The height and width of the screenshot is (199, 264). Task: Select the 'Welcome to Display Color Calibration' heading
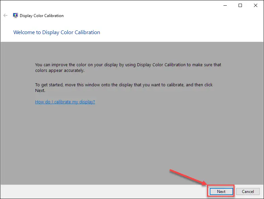[x=57, y=32]
